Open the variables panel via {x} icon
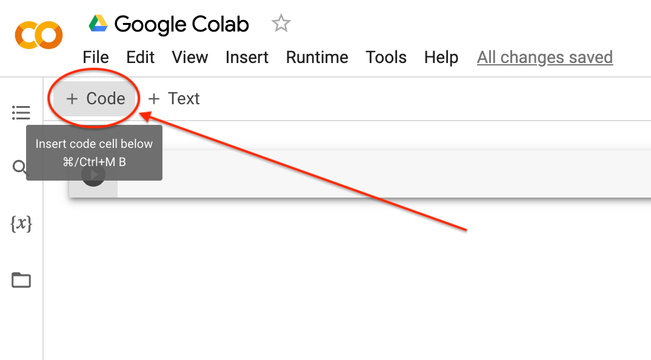Viewport: 651px width, 360px height. point(21,224)
